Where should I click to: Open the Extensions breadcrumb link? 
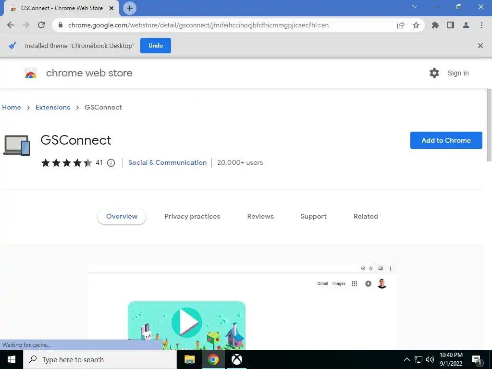coord(53,107)
